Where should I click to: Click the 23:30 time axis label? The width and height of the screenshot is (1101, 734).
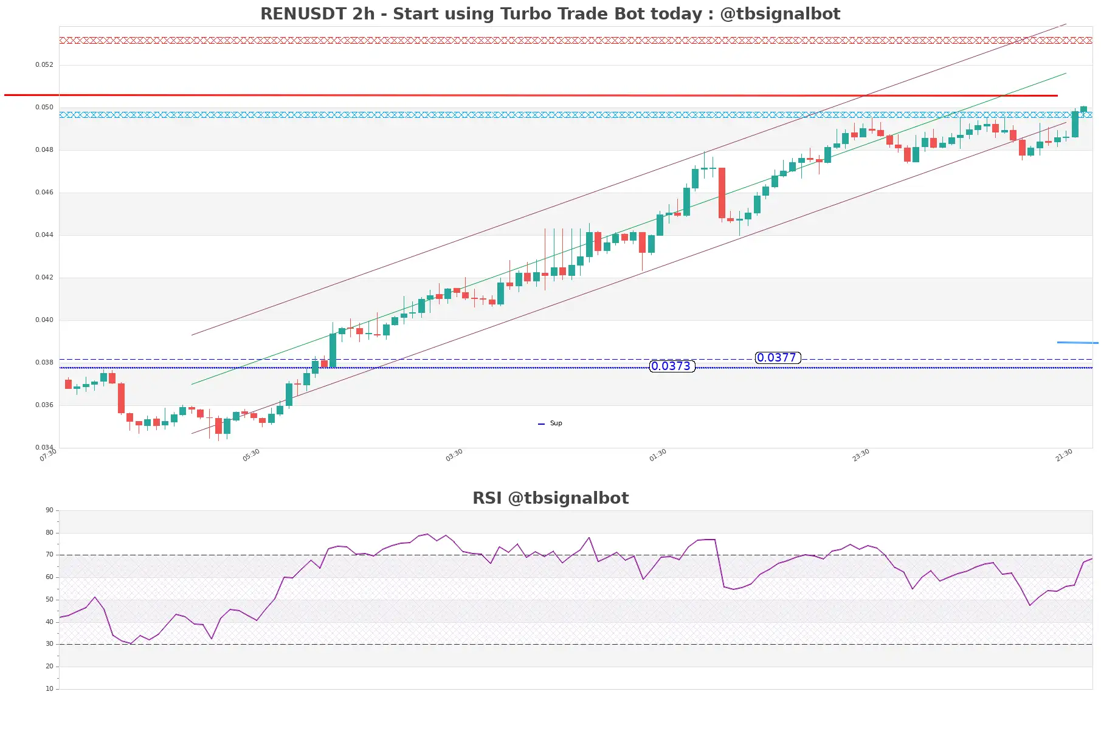coord(861,455)
